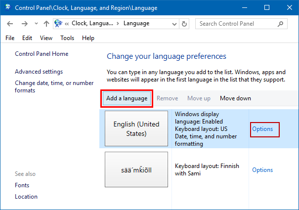The height and width of the screenshot is (210, 299).
Task: Go up one level with the Up arrow
Action: click(46, 24)
